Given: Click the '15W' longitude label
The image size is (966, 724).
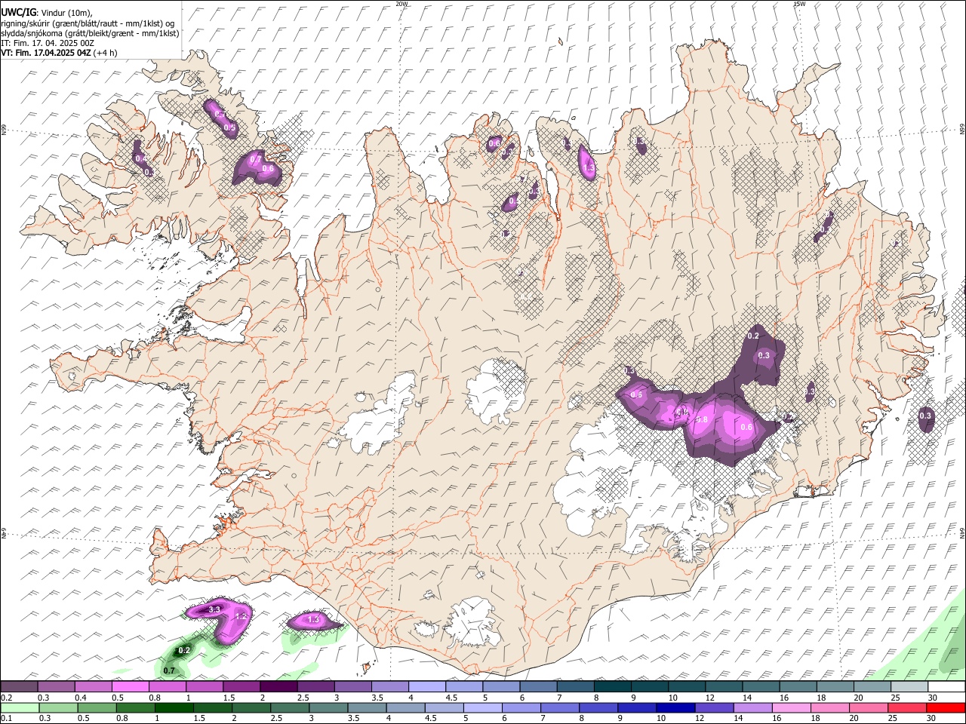Looking at the screenshot, I should 799,4.
